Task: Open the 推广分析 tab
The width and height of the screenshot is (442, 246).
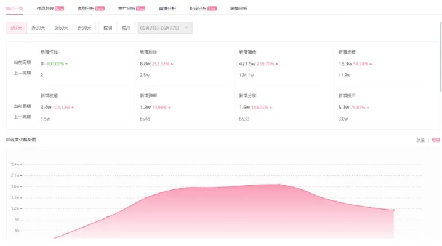Action: click(x=126, y=9)
